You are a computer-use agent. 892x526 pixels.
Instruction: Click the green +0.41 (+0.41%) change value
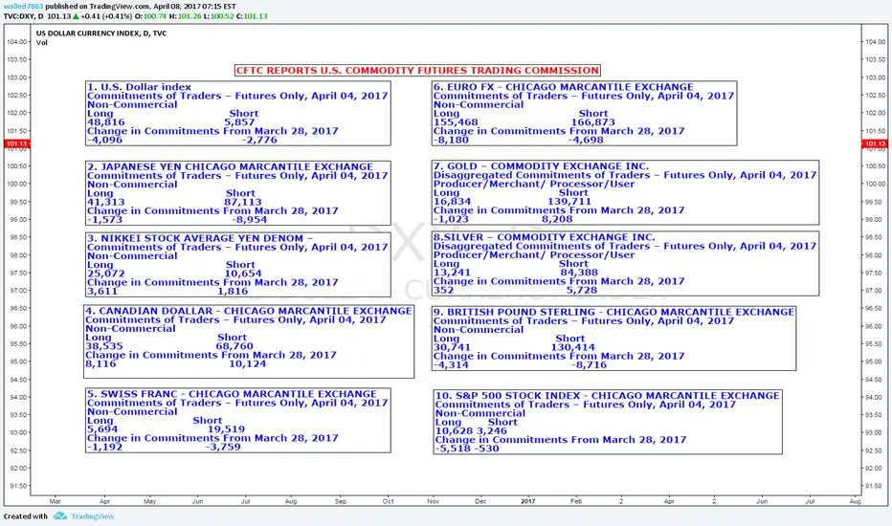click(x=104, y=16)
